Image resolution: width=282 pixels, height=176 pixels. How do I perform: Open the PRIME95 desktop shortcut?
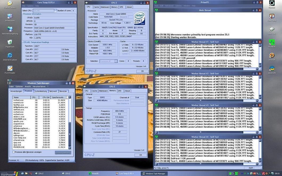272,43
